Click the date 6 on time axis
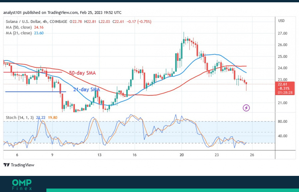The image size is (299, 192). 17,155
